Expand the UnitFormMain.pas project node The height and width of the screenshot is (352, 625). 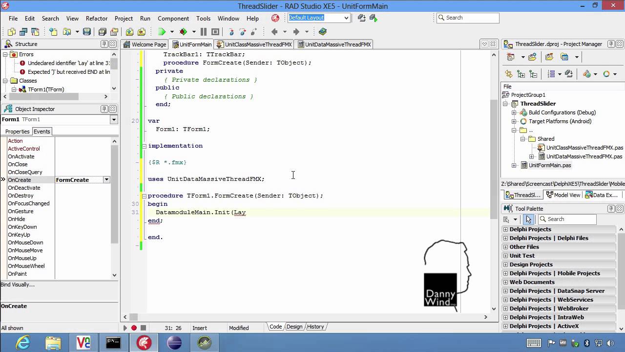click(514, 165)
